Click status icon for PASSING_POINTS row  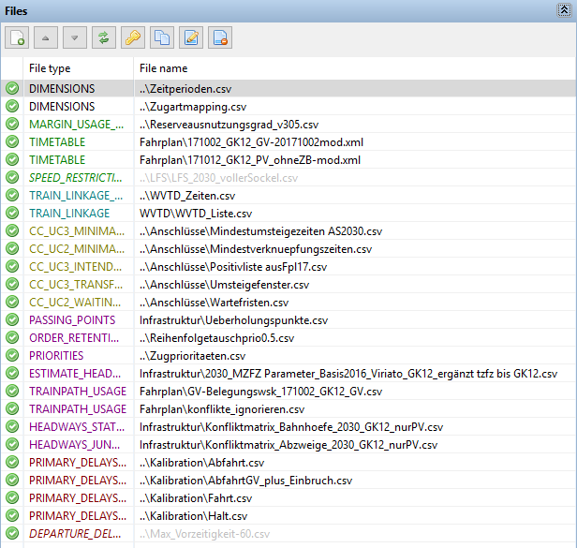(12, 319)
